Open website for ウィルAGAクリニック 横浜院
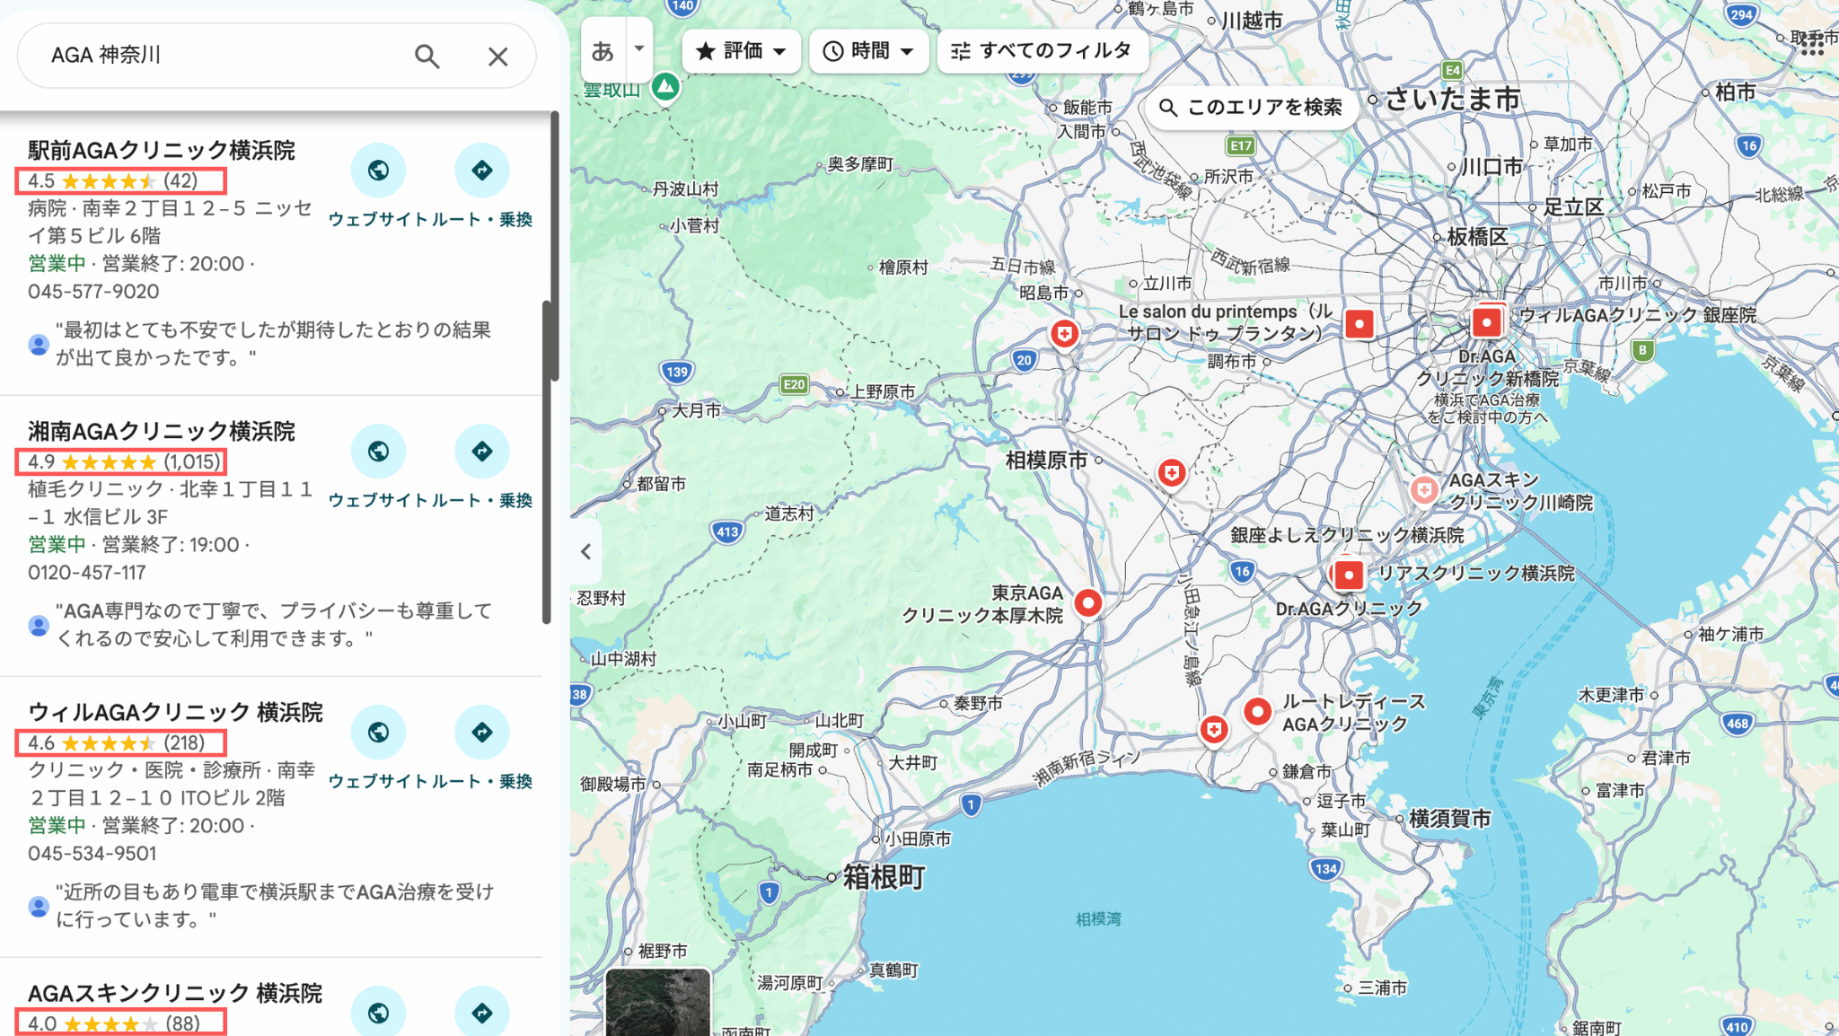The height and width of the screenshot is (1036, 1839). 378,732
